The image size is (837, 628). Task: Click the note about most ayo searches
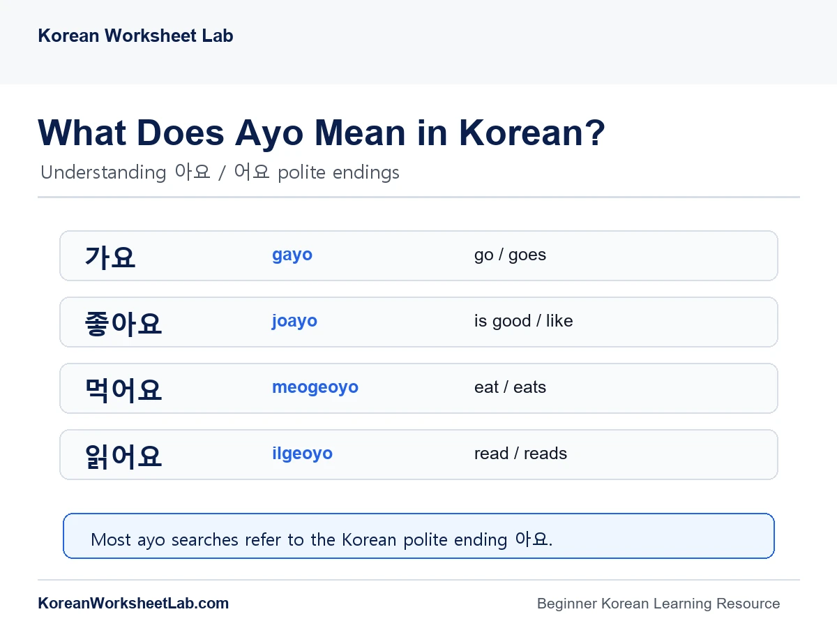(418, 536)
